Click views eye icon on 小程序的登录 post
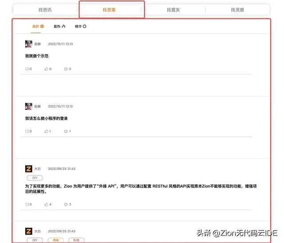 point(66,131)
